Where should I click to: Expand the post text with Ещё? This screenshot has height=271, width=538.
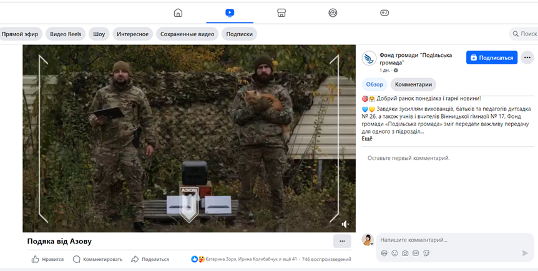pos(367,138)
